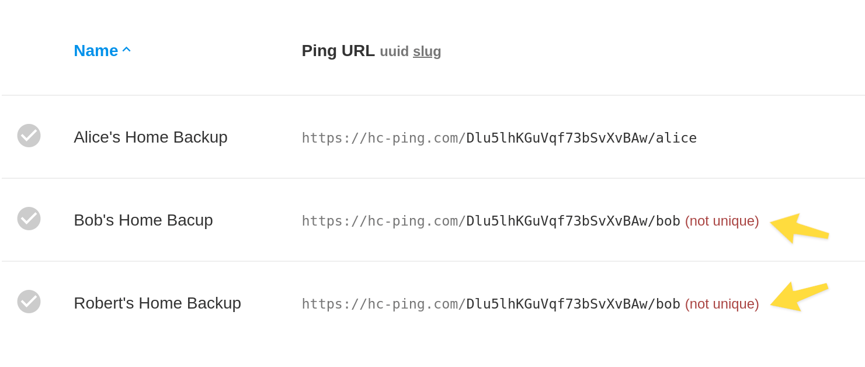The height and width of the screenshot is (367, 865).
Task: Select the ping URL in Bob's Home Bacup row
Action: (491, 221)
